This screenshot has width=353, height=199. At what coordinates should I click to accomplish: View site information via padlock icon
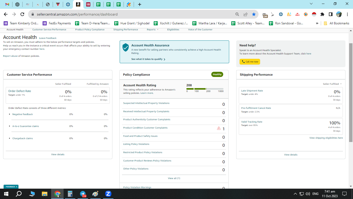pyautogui.click(x=33, y=14)
